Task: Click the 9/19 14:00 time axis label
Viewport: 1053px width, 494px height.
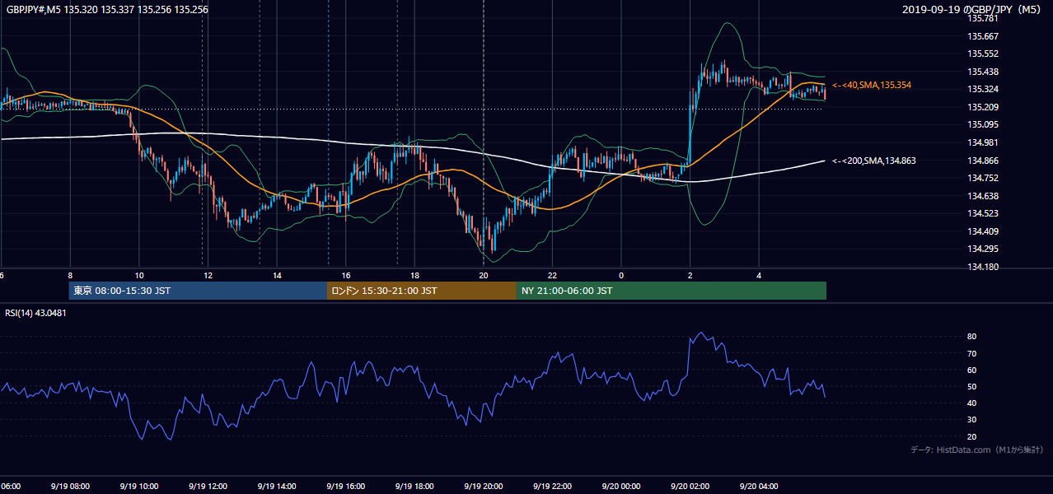Action: 277,487
